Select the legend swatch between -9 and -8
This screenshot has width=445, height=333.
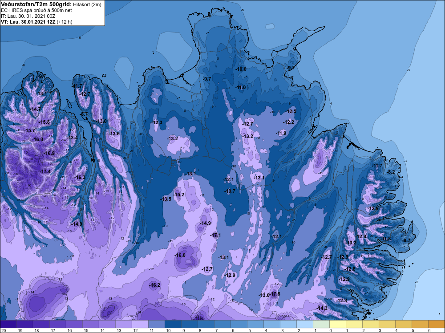pos(189,324)
